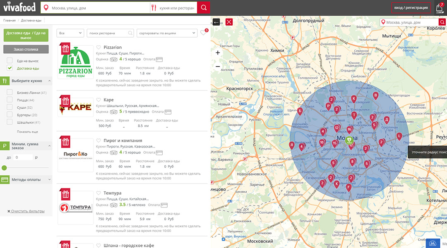447x248 pixels.
Task: Click the вход / регистрация button
Action: (411, 8)
